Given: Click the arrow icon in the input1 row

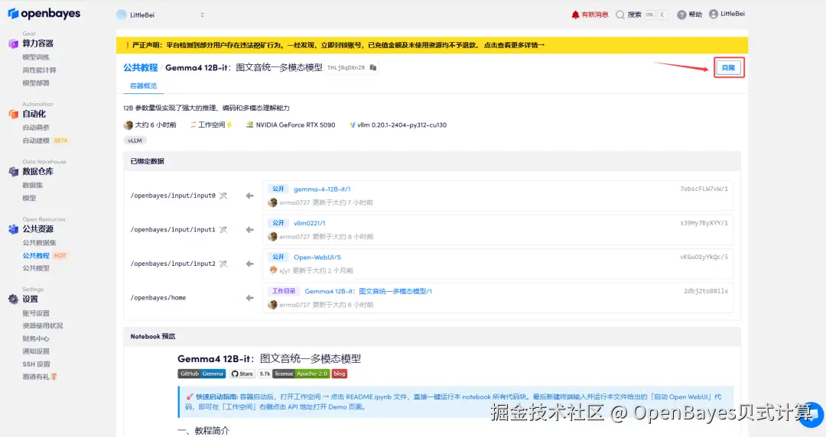Looking at the screenshot, I should pos(249,230).
